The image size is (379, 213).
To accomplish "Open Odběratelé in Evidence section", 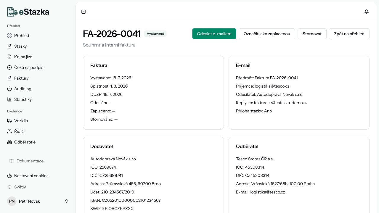I will (x=38, y=142).
